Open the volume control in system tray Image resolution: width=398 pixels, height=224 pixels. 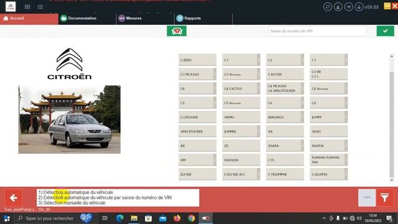tap(359, 218)
